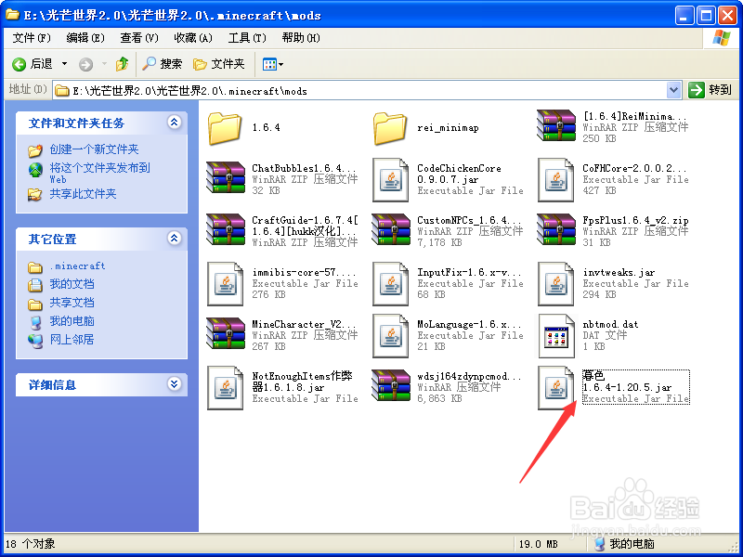Open the 收藏(A) menu
Screen dimensions: 743x557
193,38
